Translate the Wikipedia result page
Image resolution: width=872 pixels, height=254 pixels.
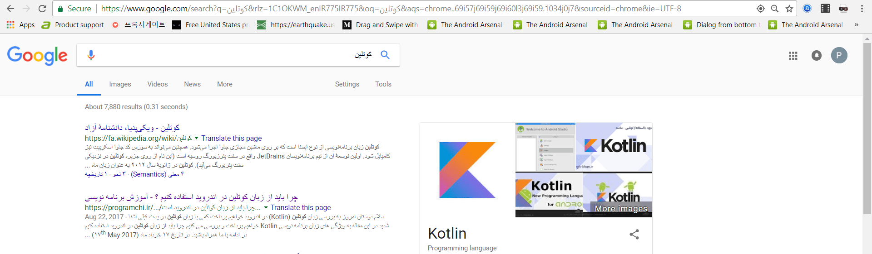[x=231, y=138]
